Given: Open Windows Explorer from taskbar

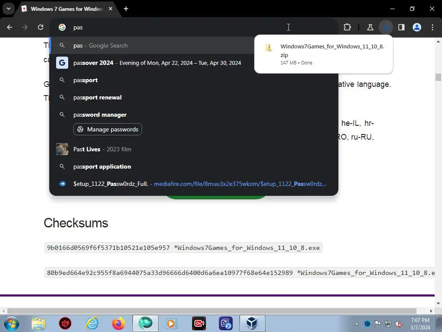Looking at the screenshot, I should pyautogui.click(x=38, y=323).
